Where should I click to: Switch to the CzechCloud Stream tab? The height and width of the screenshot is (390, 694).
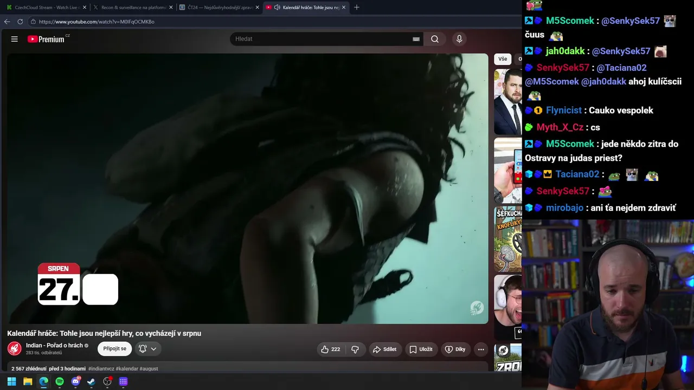(x=47, y=8)
